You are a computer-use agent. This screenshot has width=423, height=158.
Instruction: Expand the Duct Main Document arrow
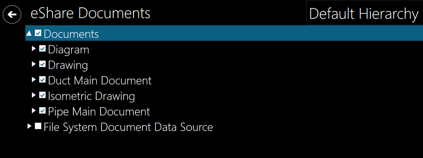34,80
